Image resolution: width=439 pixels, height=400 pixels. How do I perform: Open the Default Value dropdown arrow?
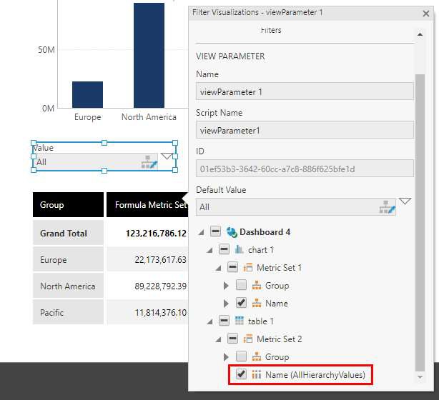point(405,202)
